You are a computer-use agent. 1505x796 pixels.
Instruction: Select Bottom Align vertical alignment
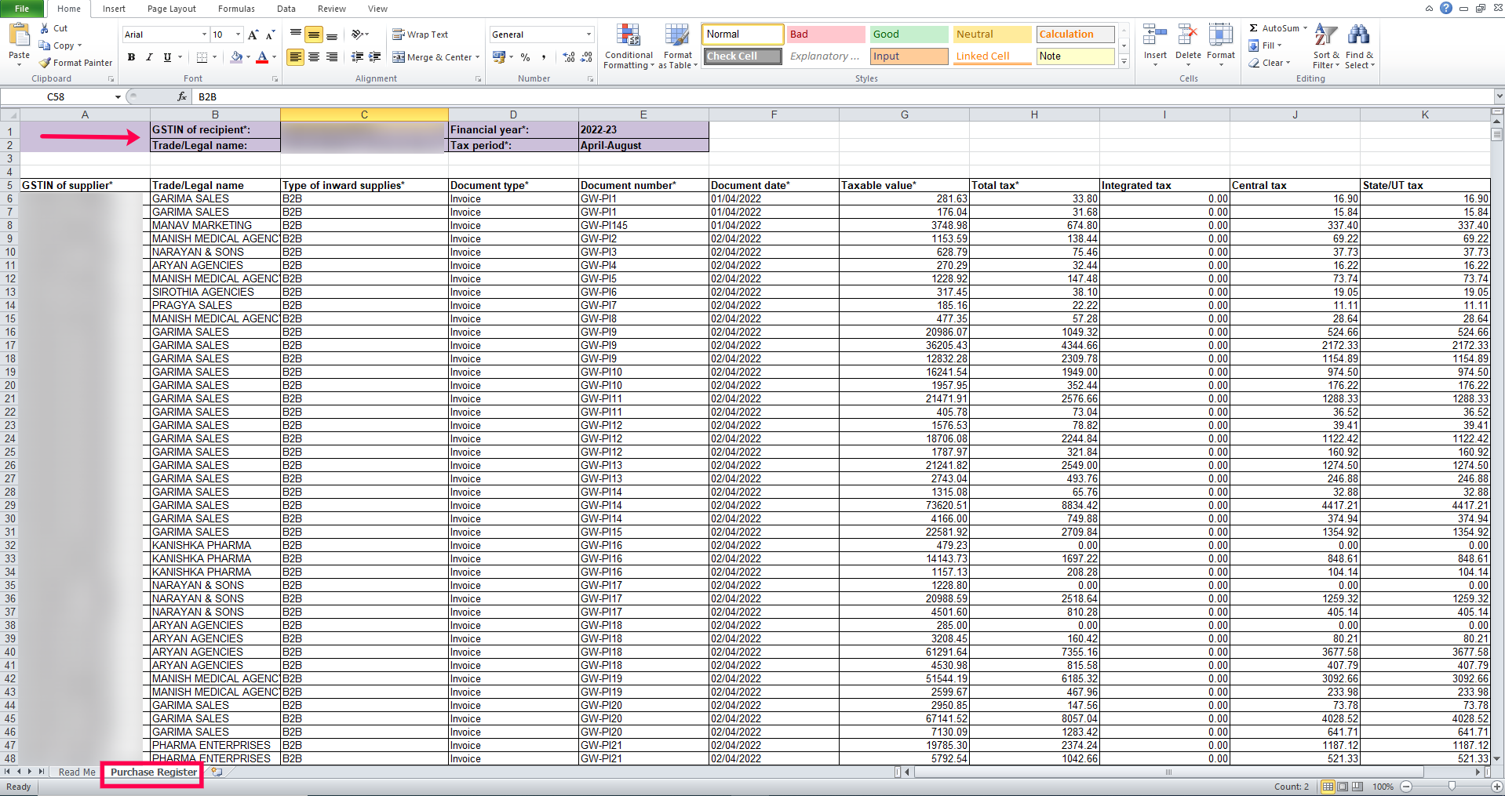(x=332, y=35)
